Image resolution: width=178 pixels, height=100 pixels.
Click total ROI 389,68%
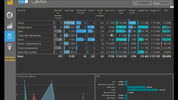[166, 56]
